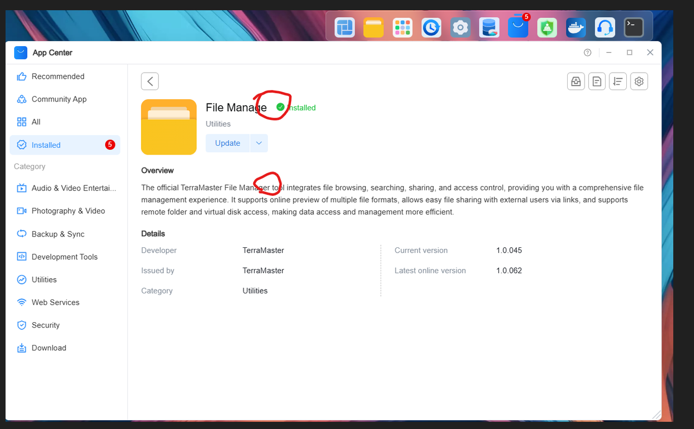Click the App Center window title text
The height and width of the screenshot is (429, 694).
point(53,53)
